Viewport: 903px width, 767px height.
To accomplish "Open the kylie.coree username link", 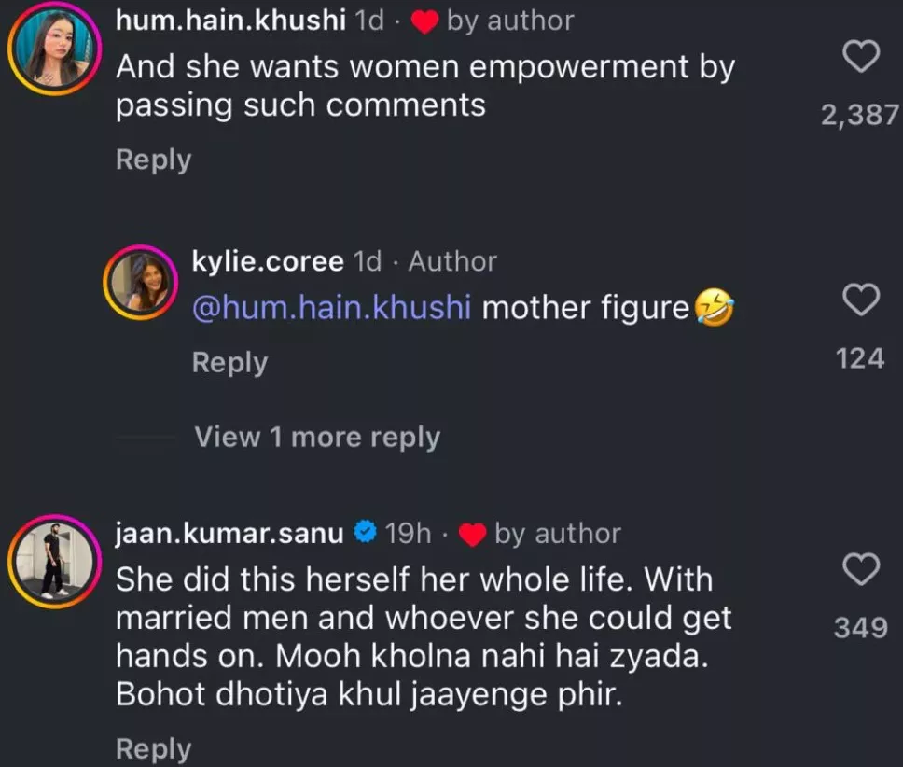I will pyautogui.click(x=268, y=262).
